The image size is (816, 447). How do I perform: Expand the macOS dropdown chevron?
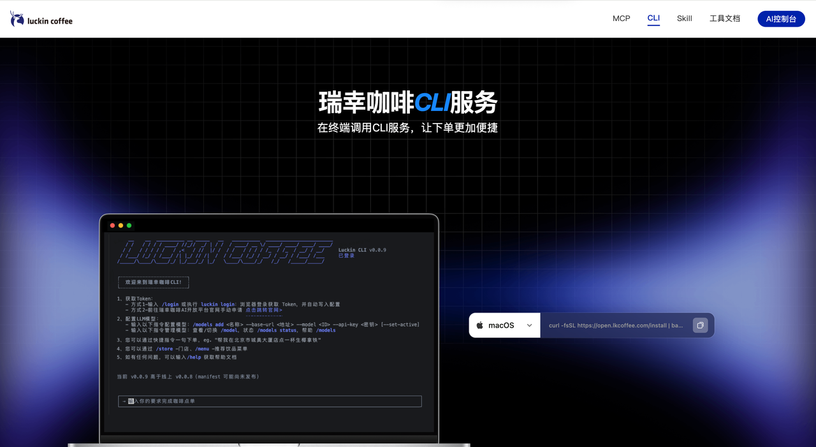pos(529,325)
